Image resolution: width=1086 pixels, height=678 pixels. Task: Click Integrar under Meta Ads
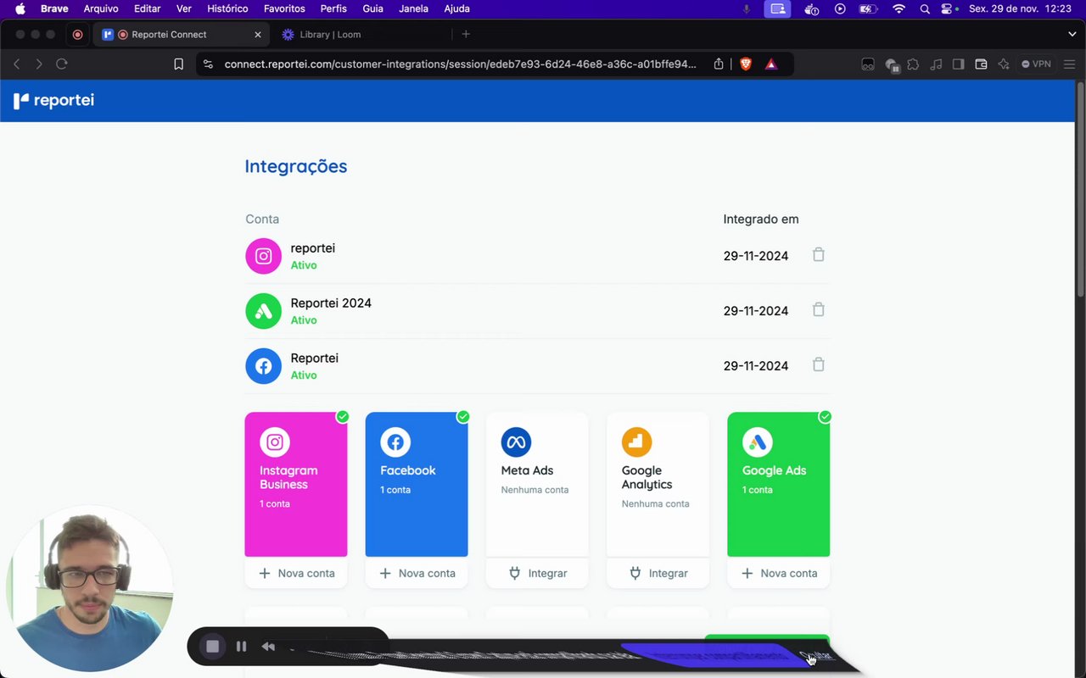point(537,573)
